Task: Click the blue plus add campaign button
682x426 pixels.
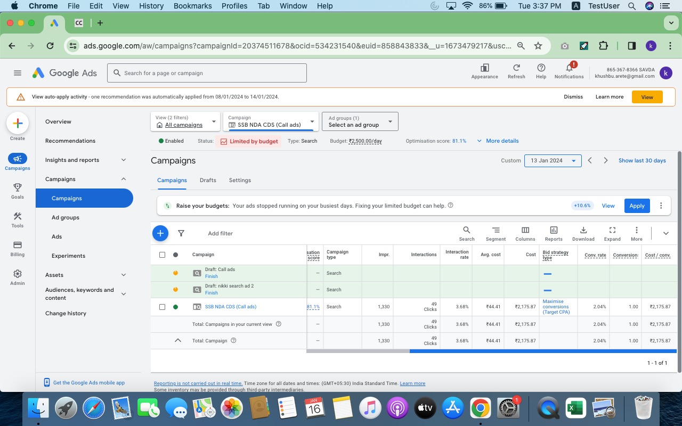Action: (160, 233)
